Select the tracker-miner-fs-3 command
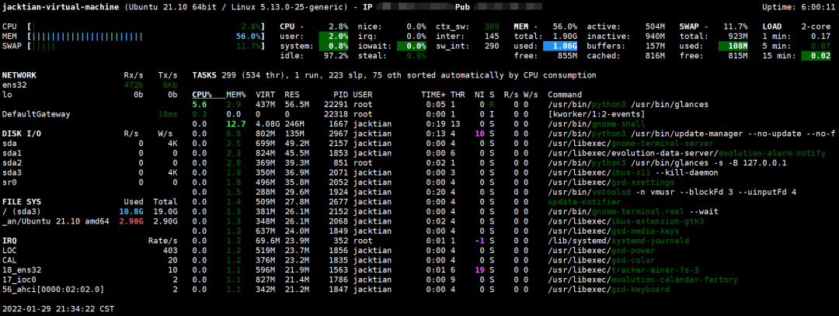 (x=623, y=270)
